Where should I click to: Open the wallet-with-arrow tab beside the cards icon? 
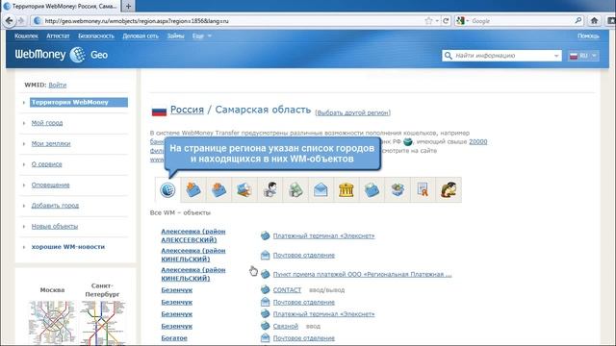(218, 190)
